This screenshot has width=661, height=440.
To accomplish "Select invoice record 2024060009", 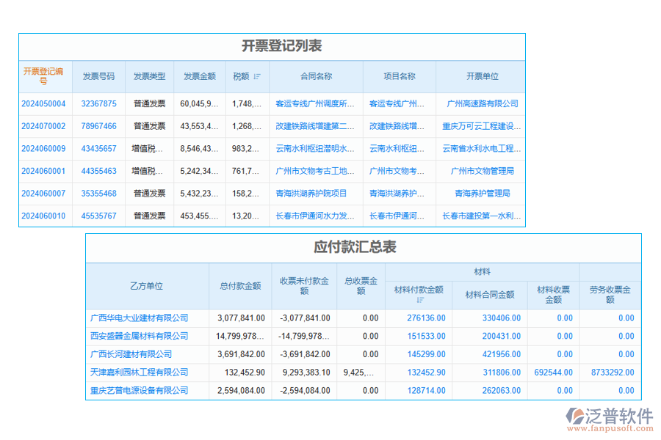I will pyautogui.click(x=44, y=148).
